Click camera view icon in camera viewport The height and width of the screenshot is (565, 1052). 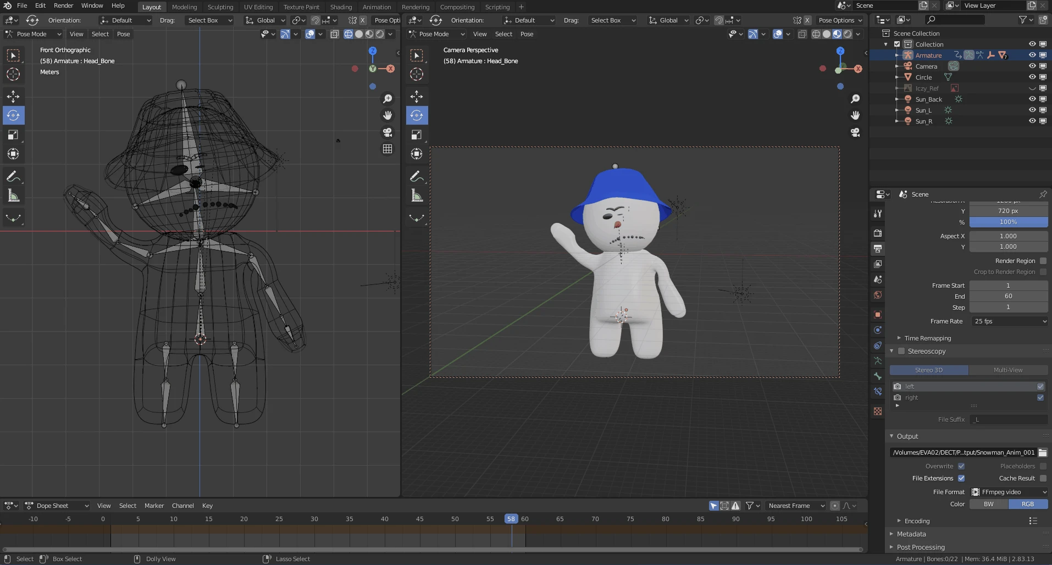(x=855, y=132)
